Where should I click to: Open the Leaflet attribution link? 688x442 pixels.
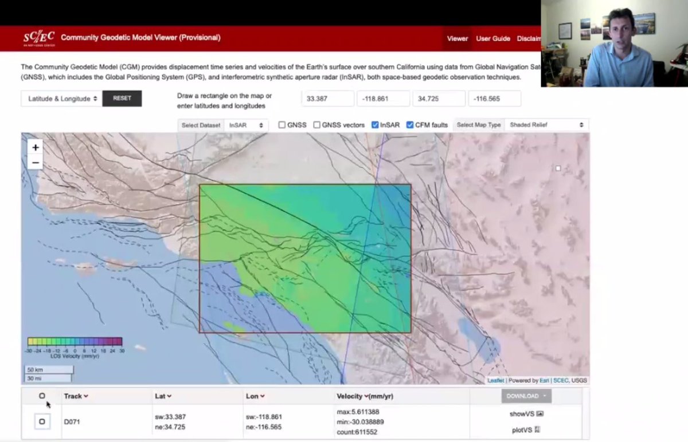click(x=496, y=380)
